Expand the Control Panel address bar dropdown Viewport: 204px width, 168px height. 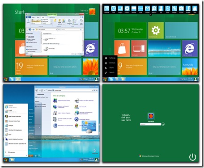point(92,90)
